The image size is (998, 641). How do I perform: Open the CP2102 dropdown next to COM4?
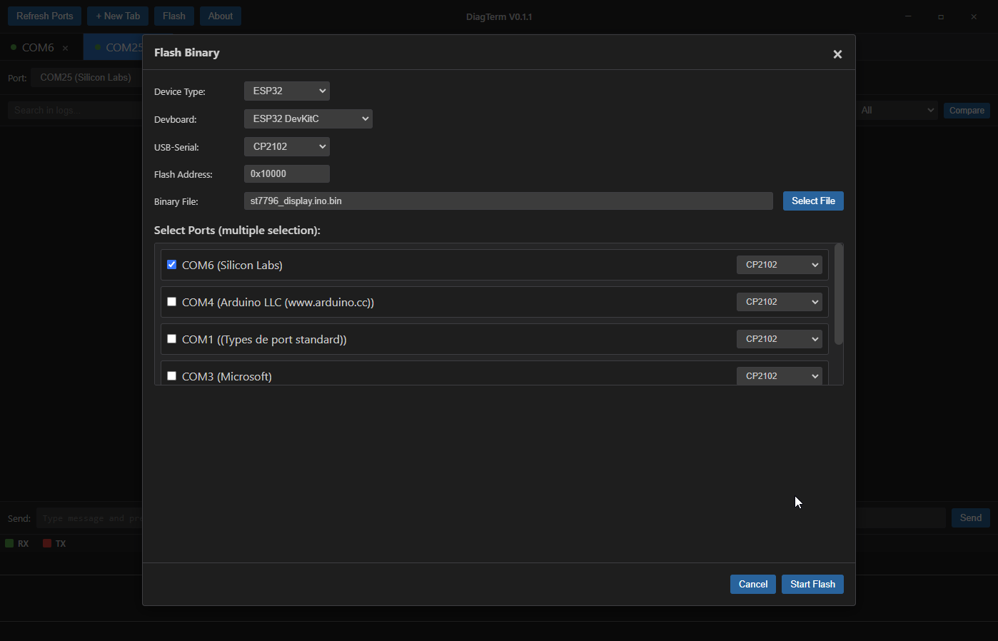click(779, 301)
